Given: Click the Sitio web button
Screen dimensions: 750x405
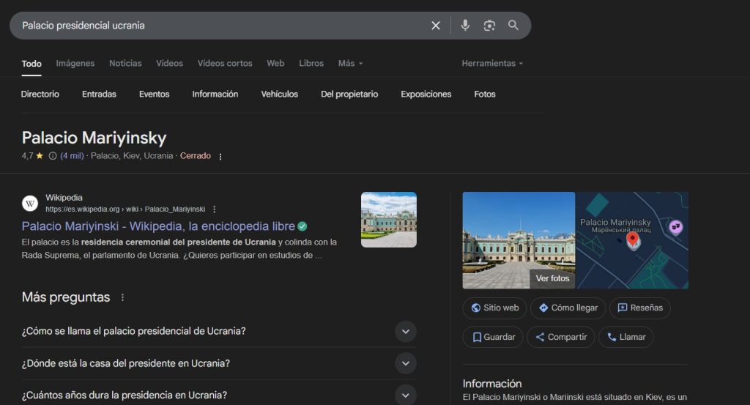Looking at the screenshot, I should click(494, 308).
